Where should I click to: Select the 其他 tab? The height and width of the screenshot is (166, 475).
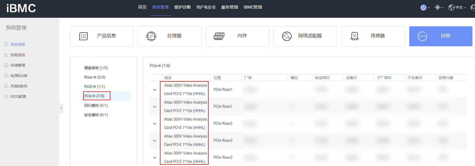441,36
